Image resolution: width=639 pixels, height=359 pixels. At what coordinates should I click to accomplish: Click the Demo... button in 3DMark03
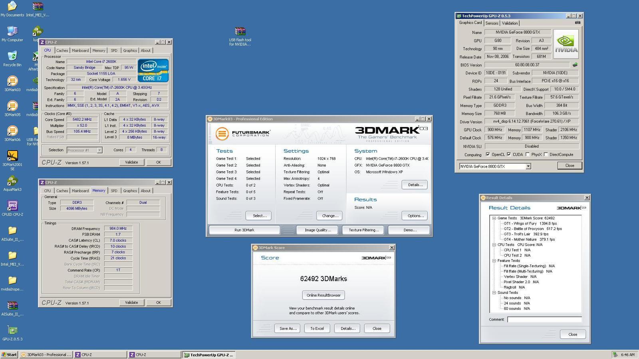click(x=410, y=230)
